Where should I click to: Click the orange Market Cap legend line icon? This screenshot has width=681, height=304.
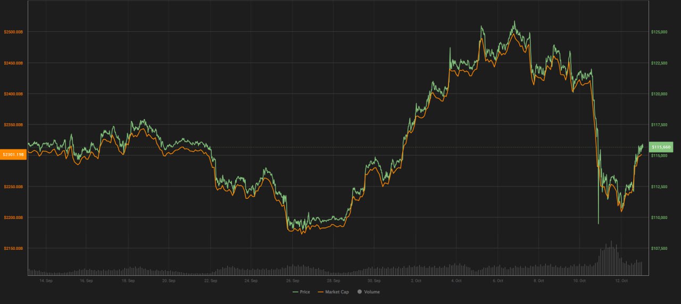click(x=320, y=292)
